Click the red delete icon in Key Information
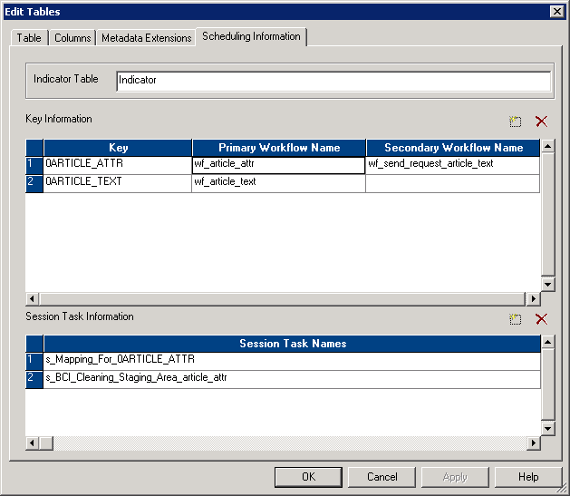Viewport: 570px width, 496px height. pyautogui.click(x=541, y=122)
